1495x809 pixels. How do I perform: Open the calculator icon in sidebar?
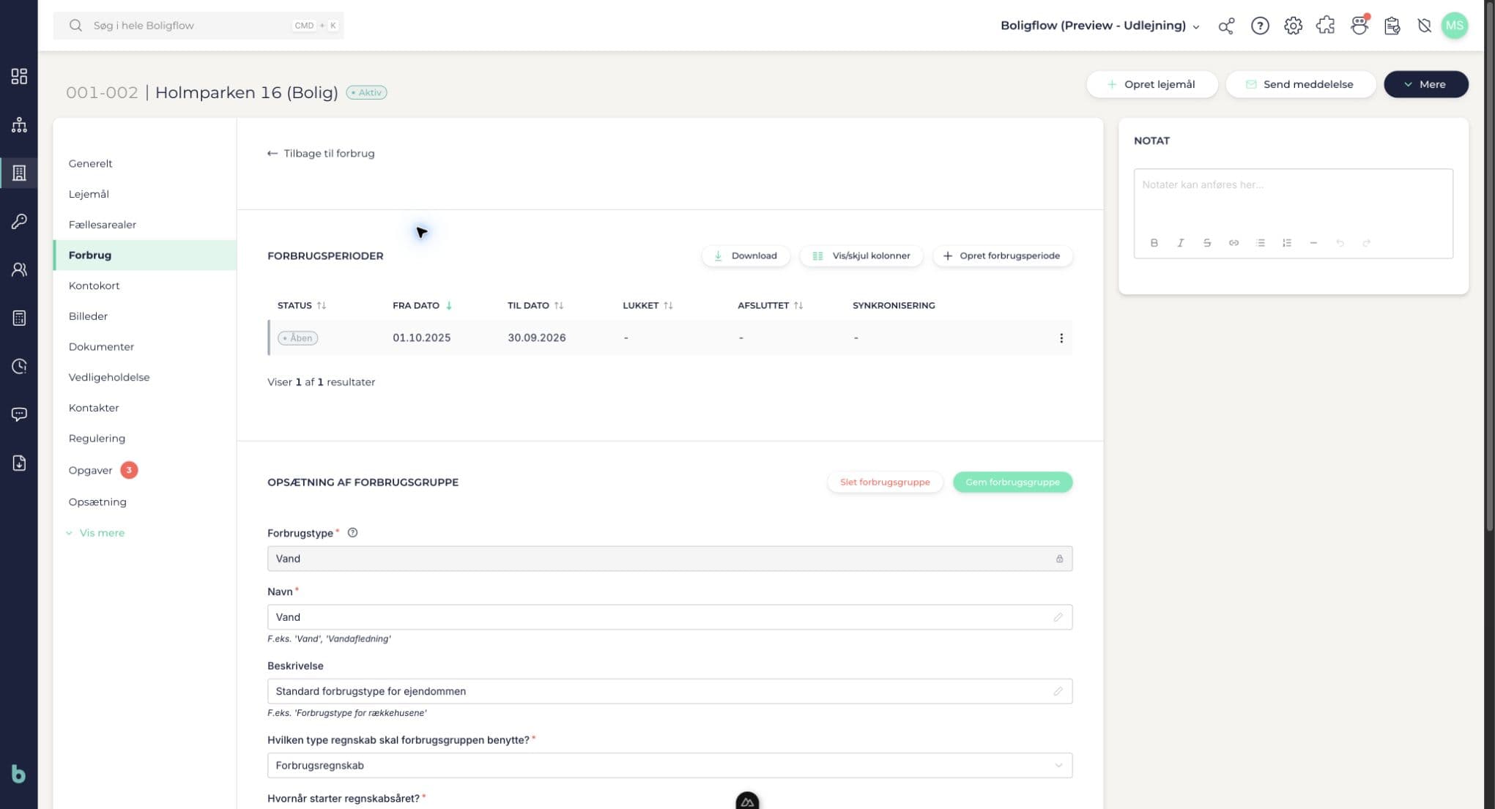19,318
